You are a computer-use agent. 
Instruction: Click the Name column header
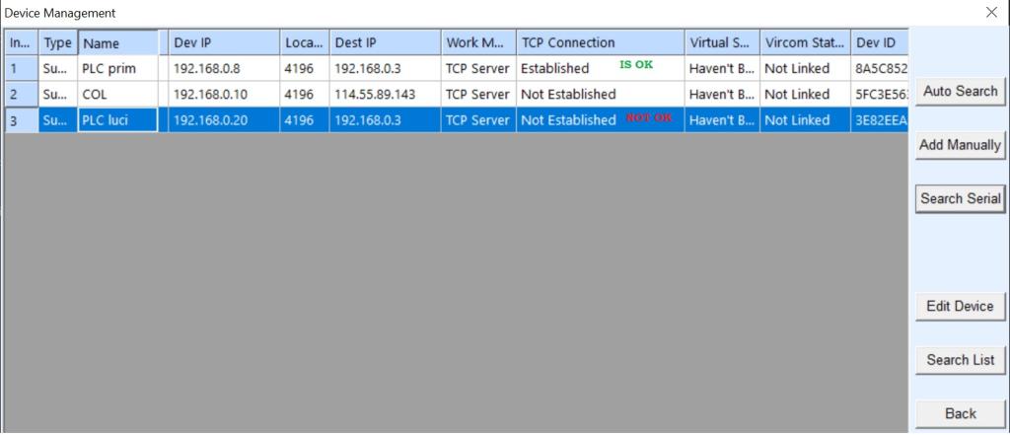[118, 43]
